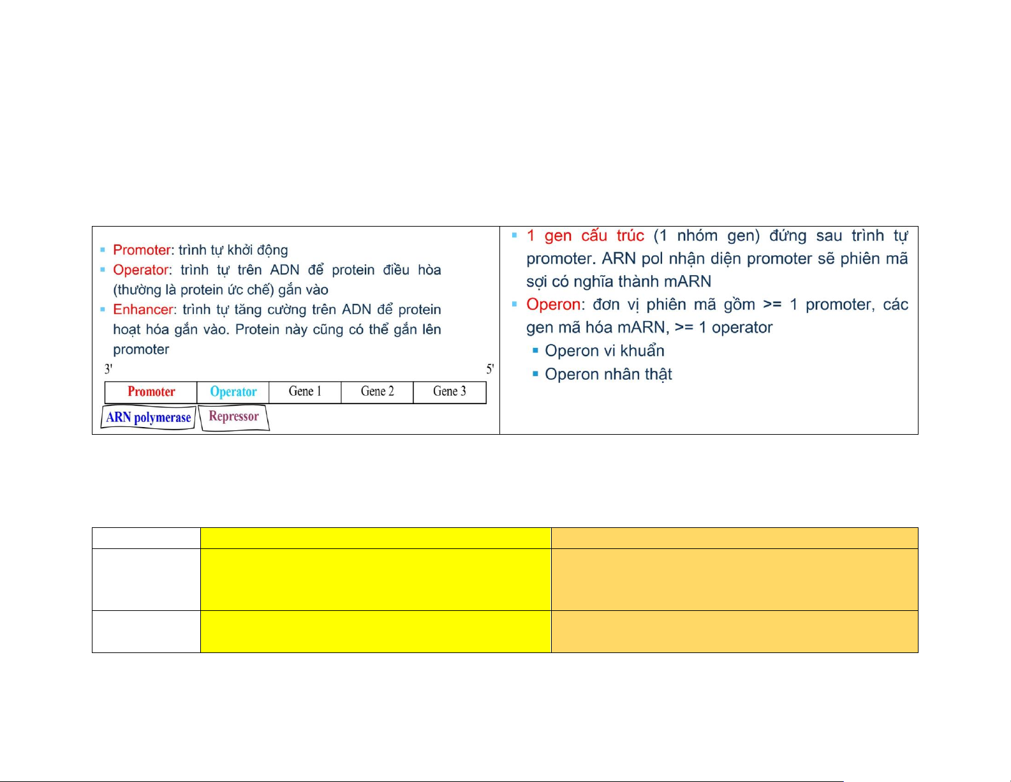Select the Gene 2 box
Image resolution: width=1011 pixels, height=782 pixels.
point(377,392)
